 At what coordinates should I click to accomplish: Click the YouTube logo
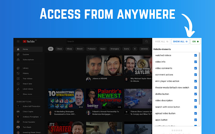click(29, 42)
